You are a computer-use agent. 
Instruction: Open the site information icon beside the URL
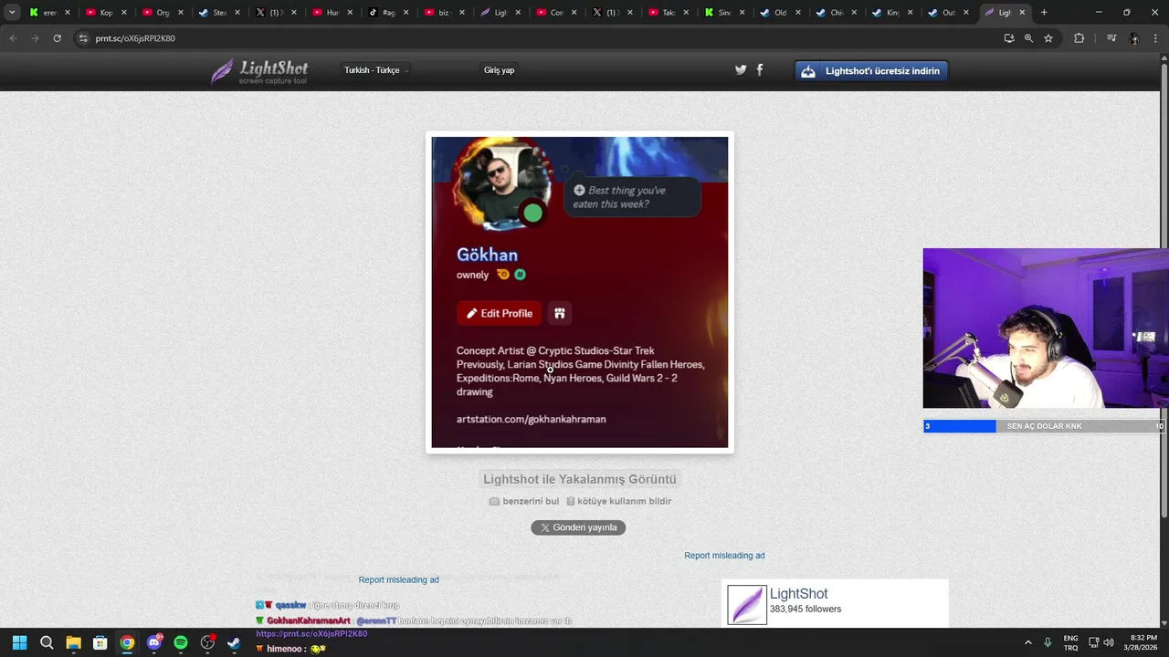pyautogui.click(x=83, y=38)
